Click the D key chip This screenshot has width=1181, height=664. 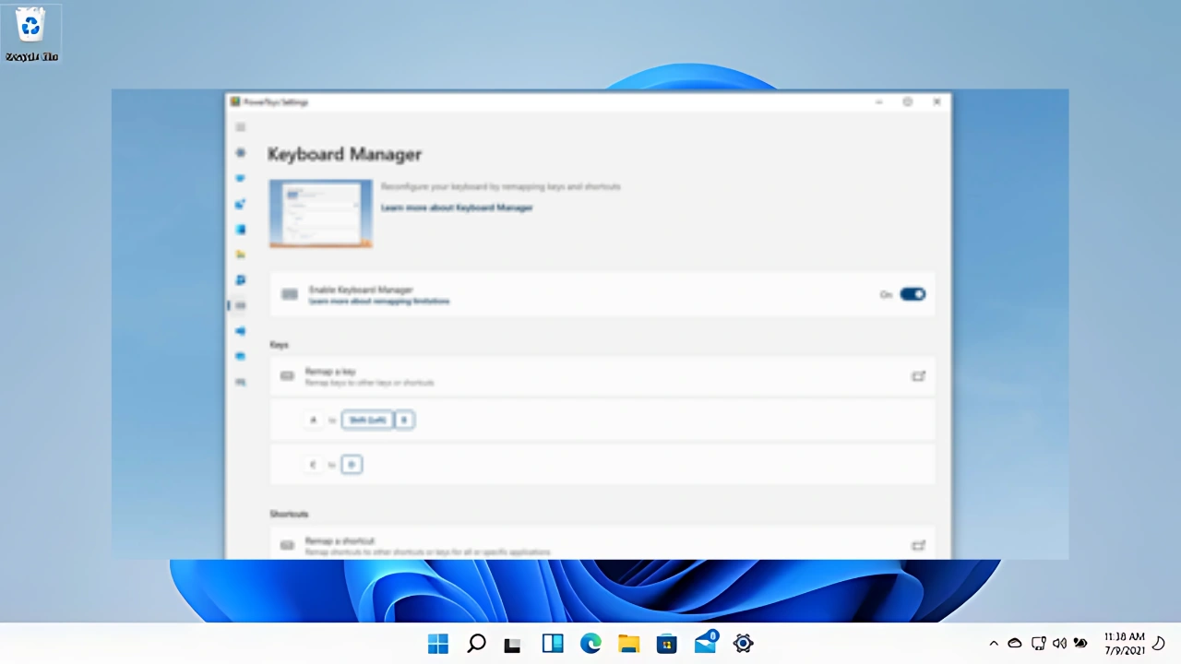pos(352,464)
